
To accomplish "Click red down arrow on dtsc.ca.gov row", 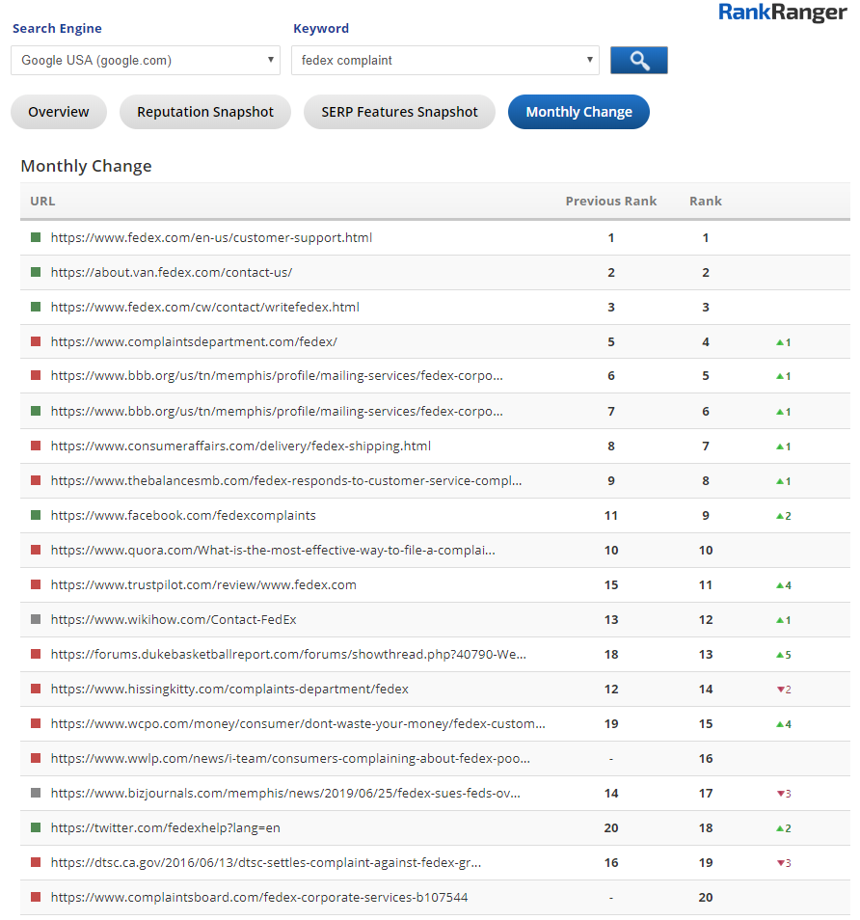I will tap(779, 863).
